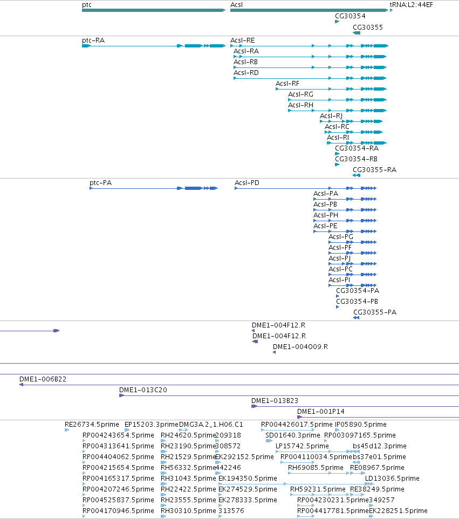Viewport: 459px width, 519px height.
Task: Click the CG30354-RA transcript label
Action: [x=357, y=148]
